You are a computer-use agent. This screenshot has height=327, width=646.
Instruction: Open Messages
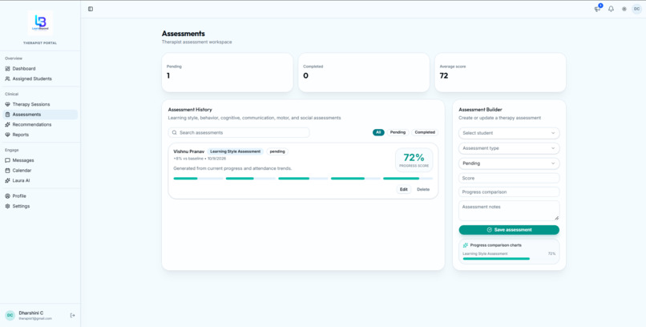point(40,160)
